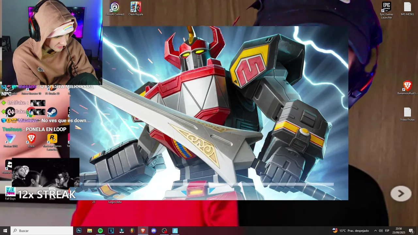Viewport: 418px width, 235px height.
Task: Open volume control in system tray
Action: click(x=381, y=231)
